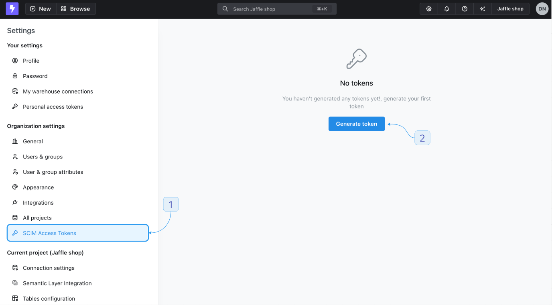The image size is (552, 305).
Task: Click the General building icon
Action: point(15,141)
